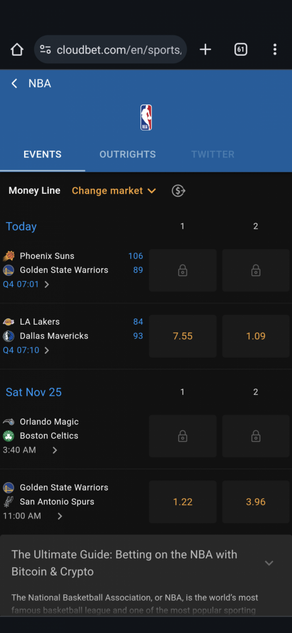The height and width of the screenshot is (633, 292).
Task: Tap the browser home icon
Action: [17, 49]
